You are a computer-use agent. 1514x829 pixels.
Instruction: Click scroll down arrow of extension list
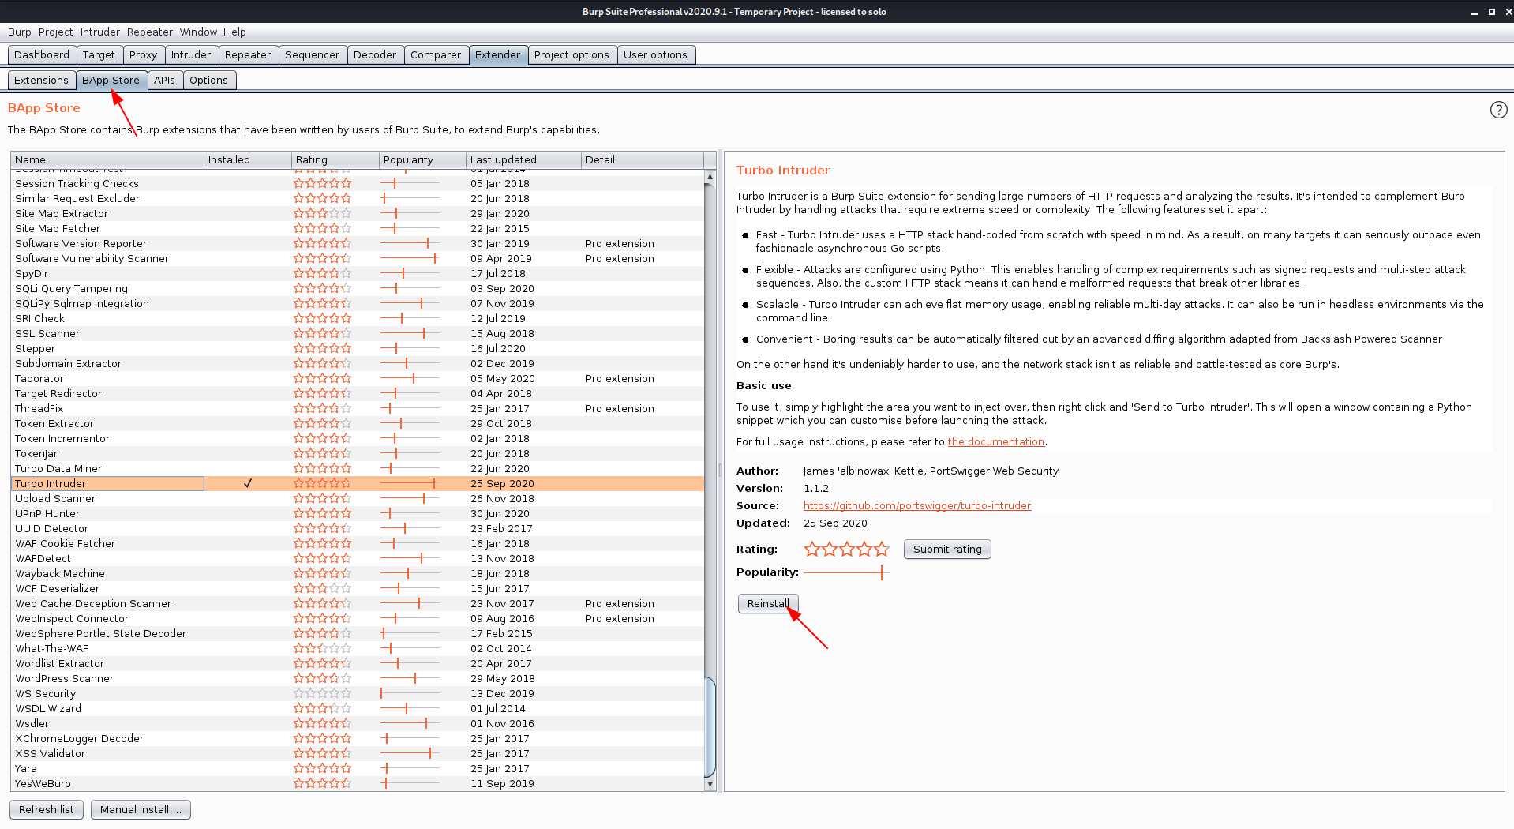coord(710,784)
